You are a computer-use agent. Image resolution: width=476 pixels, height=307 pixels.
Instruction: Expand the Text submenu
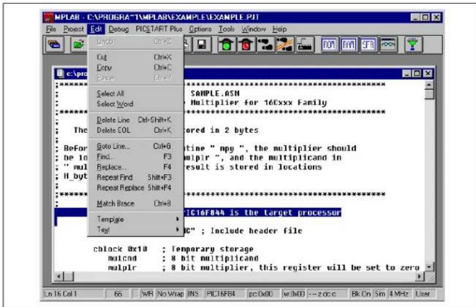click(x=135, y=230)
